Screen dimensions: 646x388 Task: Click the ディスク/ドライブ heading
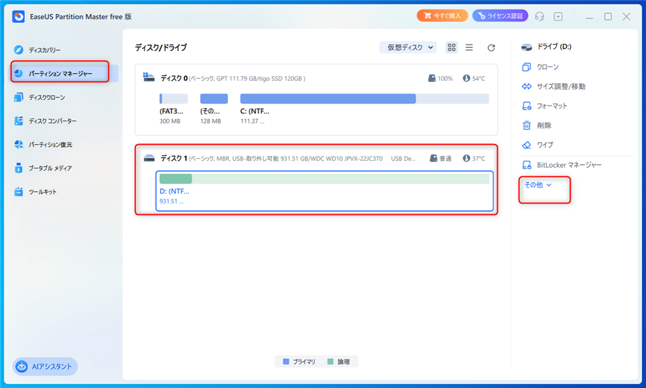coord(161,47)
